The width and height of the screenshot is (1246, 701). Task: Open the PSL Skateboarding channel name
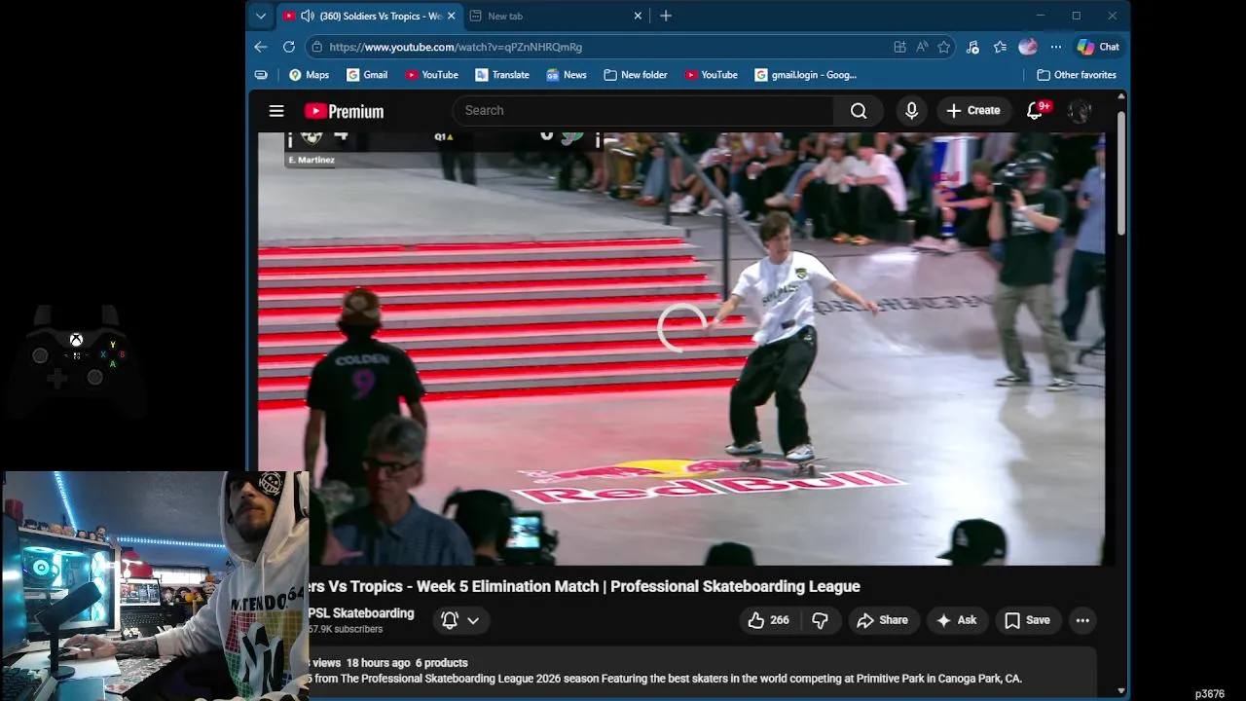361,613
